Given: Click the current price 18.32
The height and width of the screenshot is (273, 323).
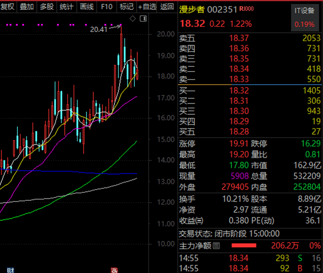Looking at the screenshot, I should pos(192,23).
